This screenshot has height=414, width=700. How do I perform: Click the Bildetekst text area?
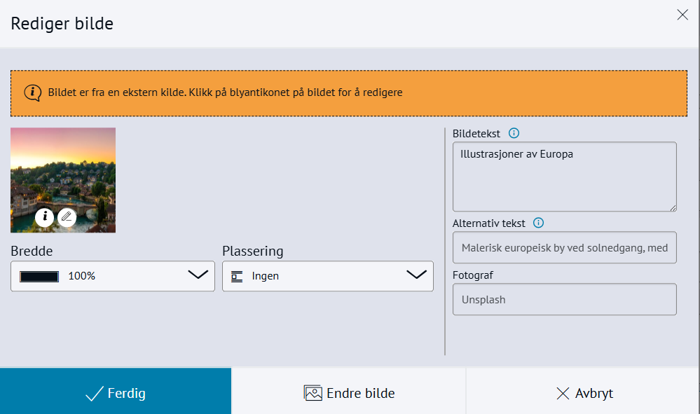[x=564, y=177]
